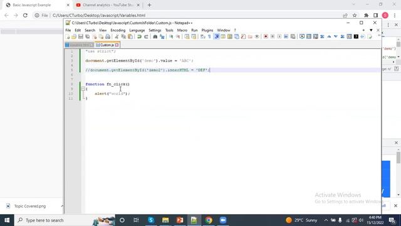Switch to the Variables.html document tab
This screenshot has width=401, height=226.
coord(80,45)
